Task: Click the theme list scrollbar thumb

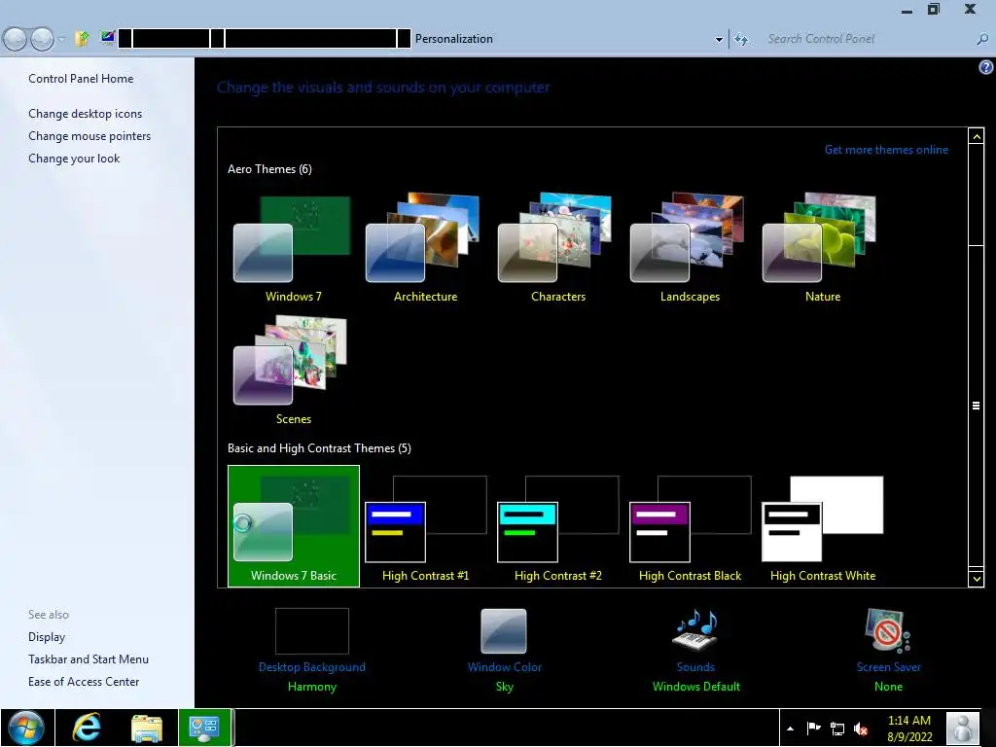Action: point(977,406)
